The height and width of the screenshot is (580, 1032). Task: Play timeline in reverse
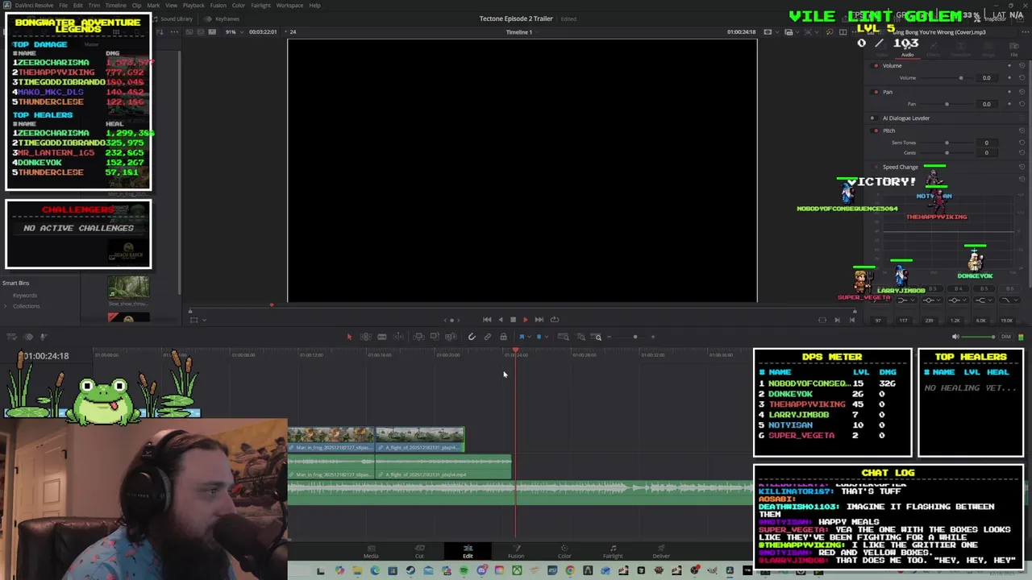tap(500, 320)
